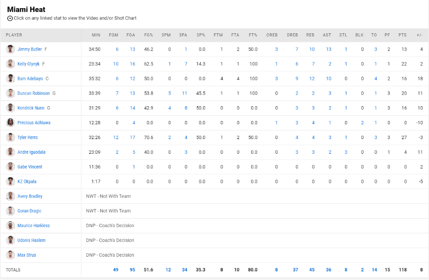Click the video play circle icon under Miami Heat
The height and width of the screenshot is (280, 429).
[x=10, y=18]
